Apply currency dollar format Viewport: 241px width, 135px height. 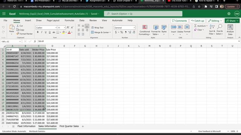116,32
